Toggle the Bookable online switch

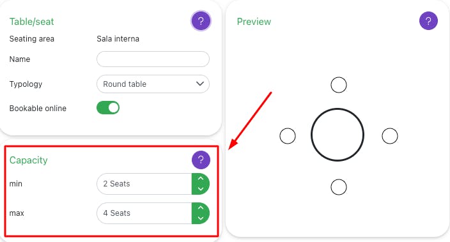[108, 108]
